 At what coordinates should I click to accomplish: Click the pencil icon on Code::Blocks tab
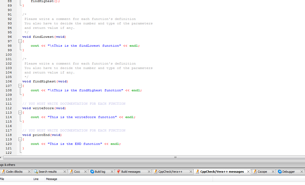(3, 172)
